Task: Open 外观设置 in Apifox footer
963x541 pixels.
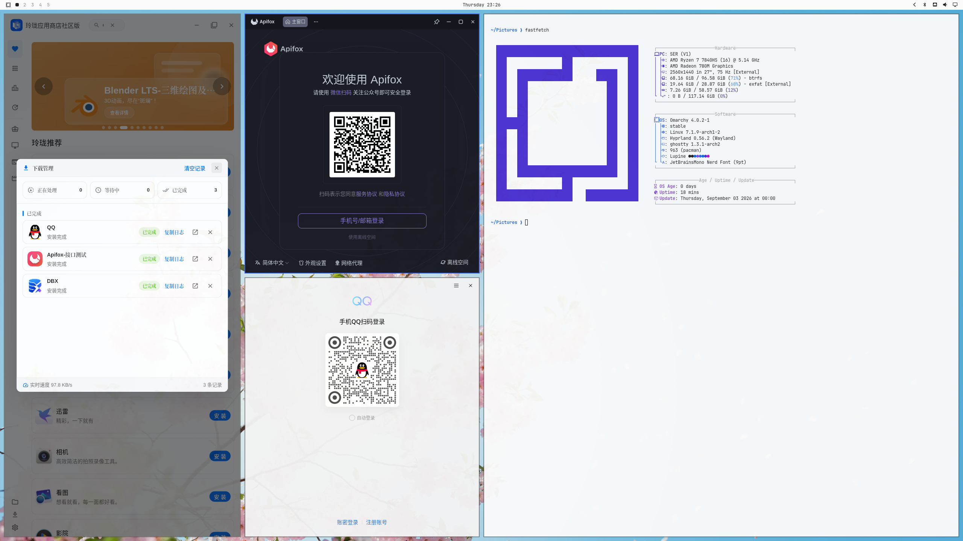Action: click(x=312, y=263)
